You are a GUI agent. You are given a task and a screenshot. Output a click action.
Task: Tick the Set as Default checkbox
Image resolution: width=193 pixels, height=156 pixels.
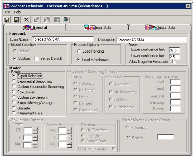click(36, 59)
